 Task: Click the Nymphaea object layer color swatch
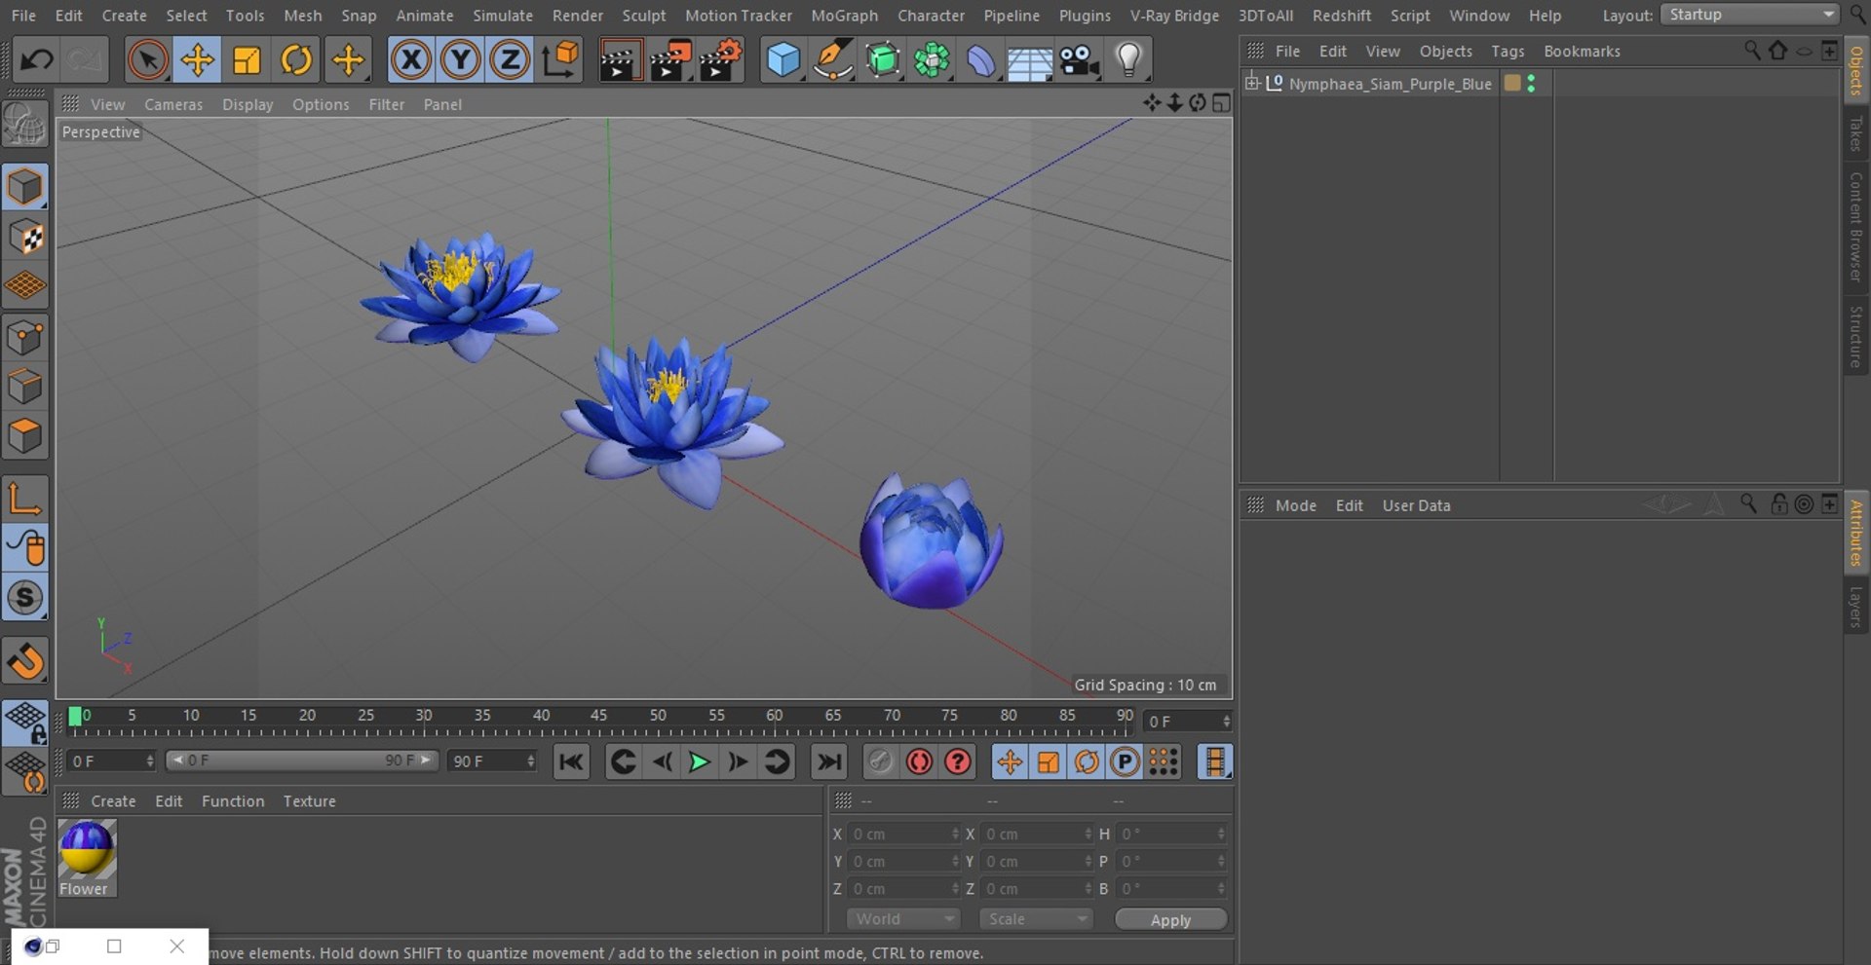[x=1512, y=84]
